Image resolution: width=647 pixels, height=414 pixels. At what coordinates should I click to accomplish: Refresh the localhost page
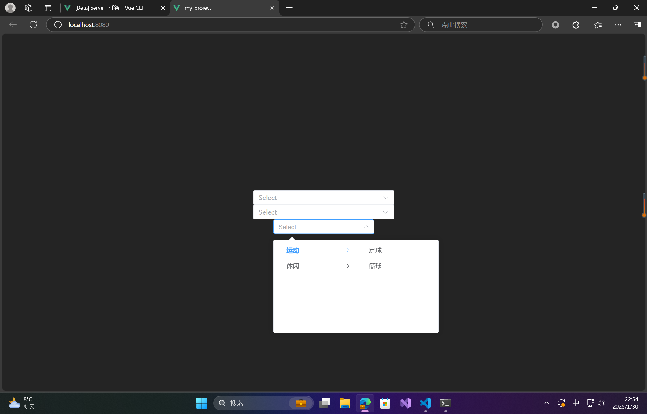tap(33, 25)
